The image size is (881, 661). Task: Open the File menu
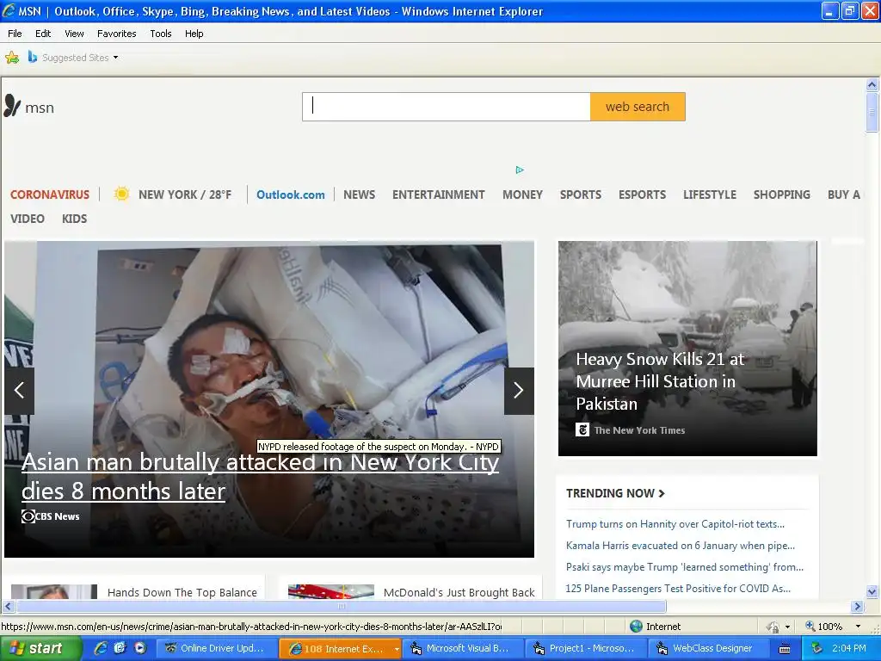point(15,34)
